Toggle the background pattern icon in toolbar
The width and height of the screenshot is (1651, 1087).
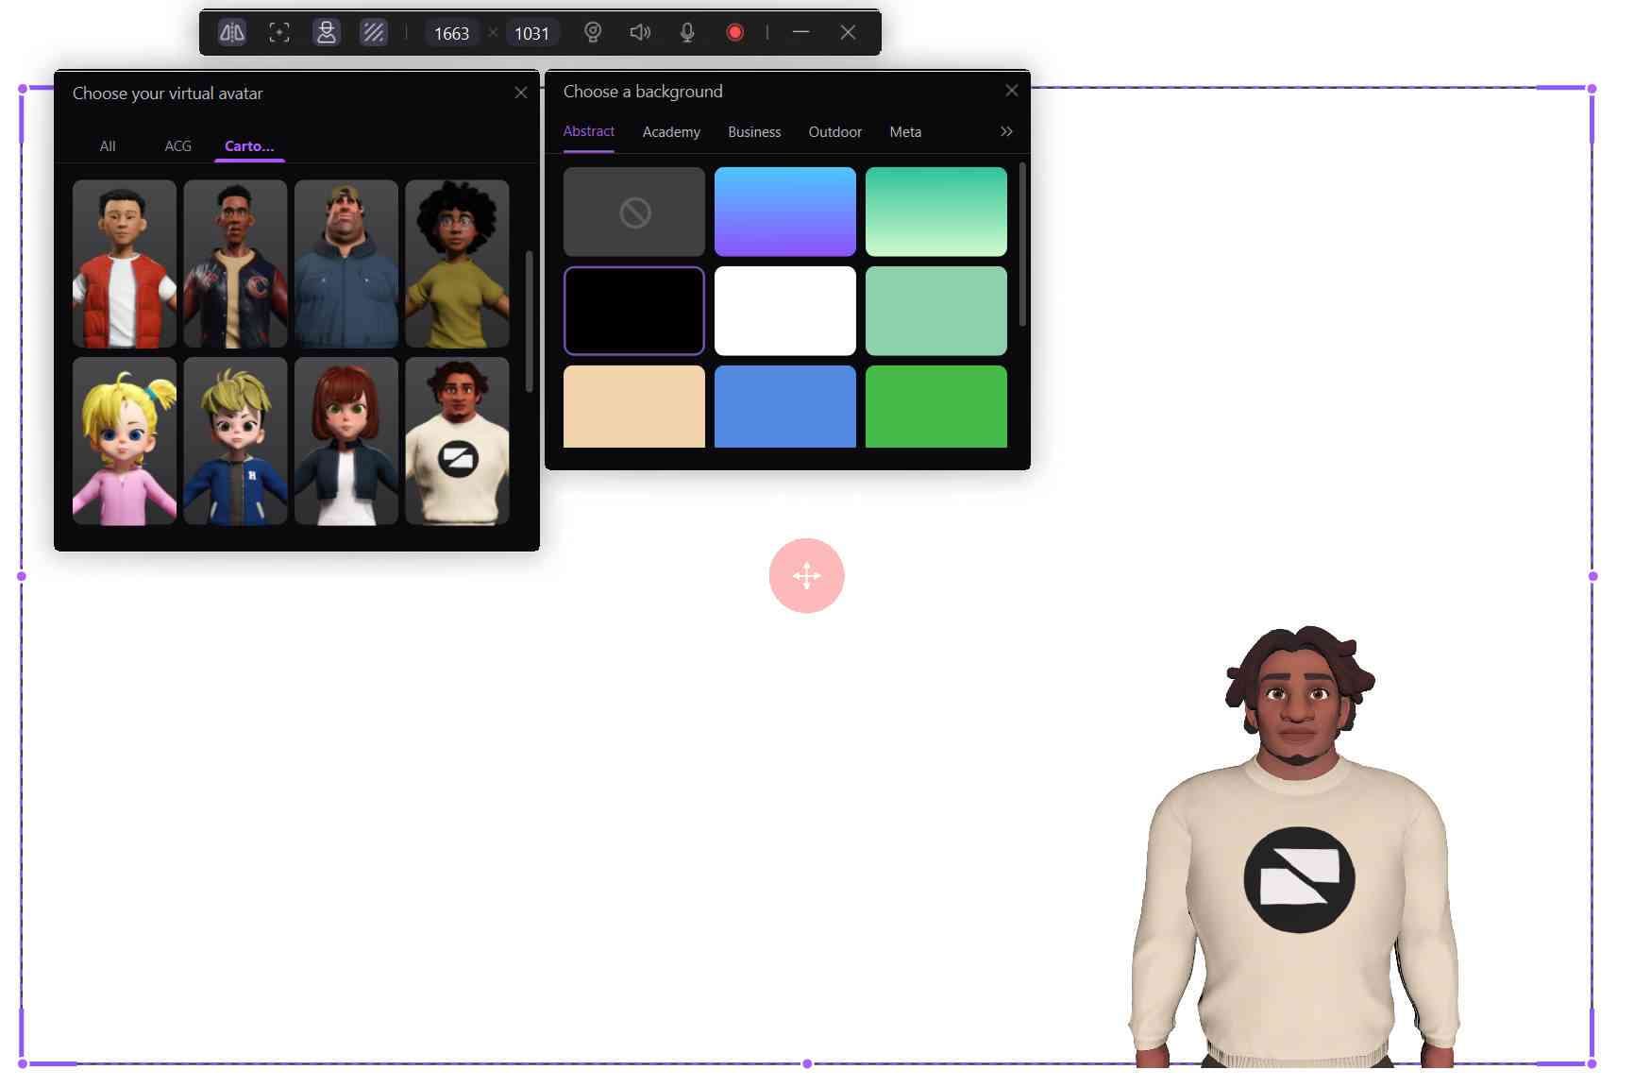click(374, 33)
